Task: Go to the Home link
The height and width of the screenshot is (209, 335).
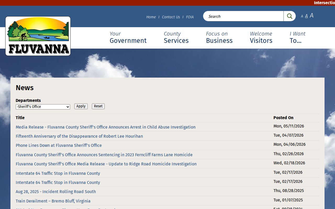Action: click(x=151, y=17)
